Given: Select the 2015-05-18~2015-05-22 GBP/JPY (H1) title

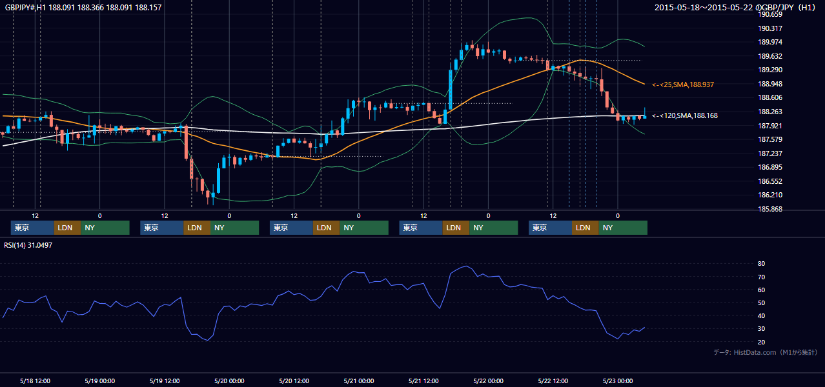Looking at the screenshot, I should (x=737, y=8).
